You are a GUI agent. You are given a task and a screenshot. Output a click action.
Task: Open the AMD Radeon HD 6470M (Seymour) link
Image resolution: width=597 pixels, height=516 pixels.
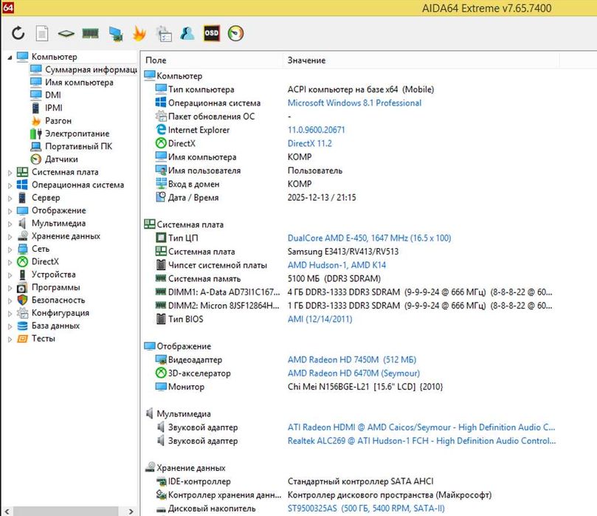(x=353, y=374)
